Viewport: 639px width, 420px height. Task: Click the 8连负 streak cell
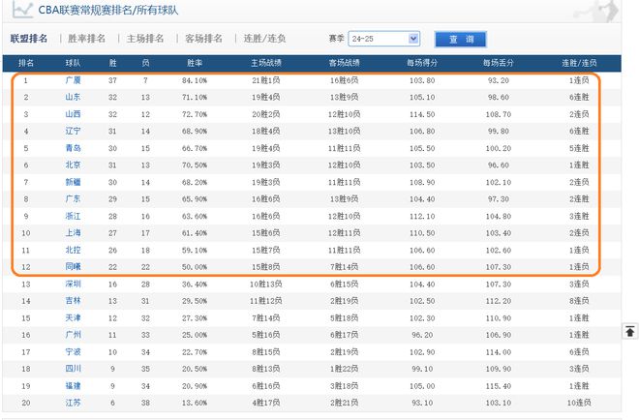pyautogui.click(x=579, y=301)
